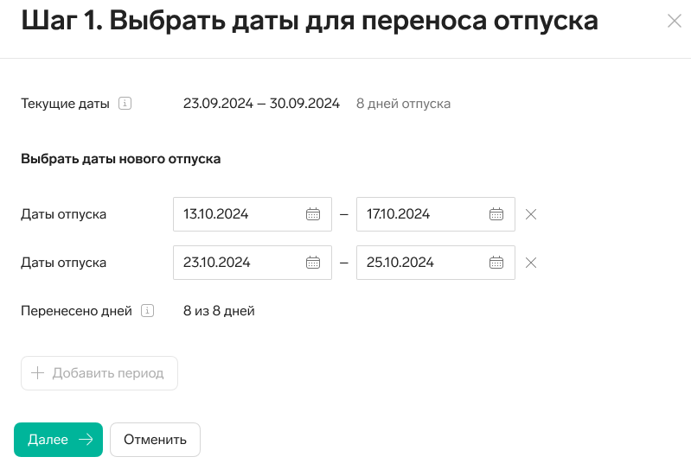Proceed with the Далее button
691x476 pixels.
(x=58, y=440)
